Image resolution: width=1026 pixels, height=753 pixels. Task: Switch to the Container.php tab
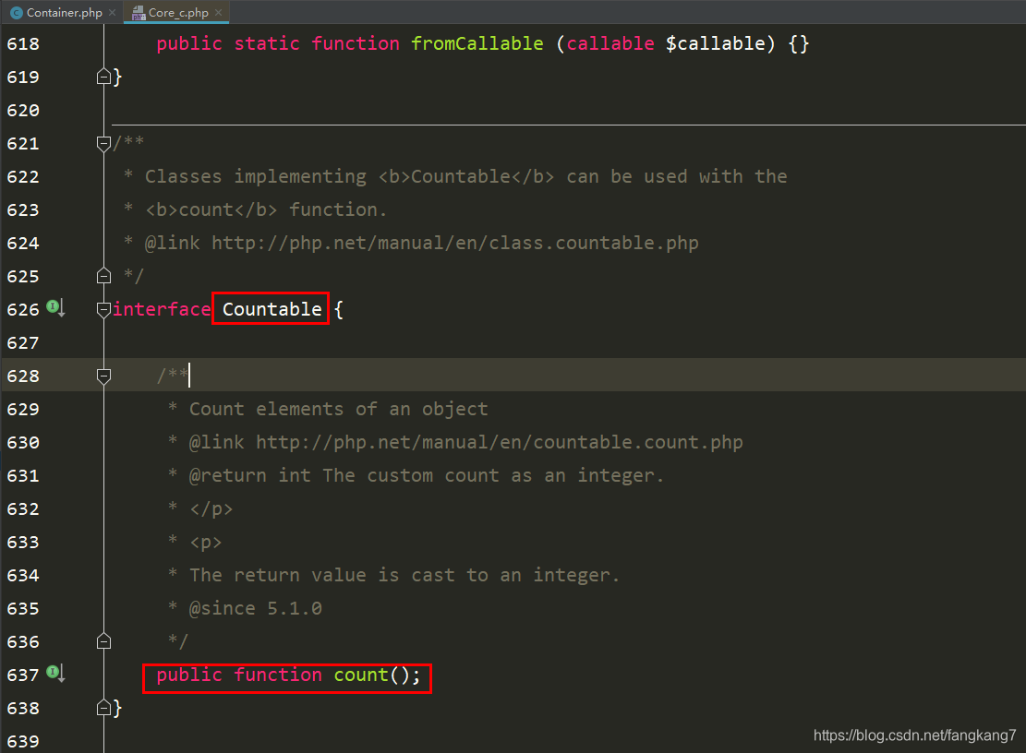tap(64, 12)
